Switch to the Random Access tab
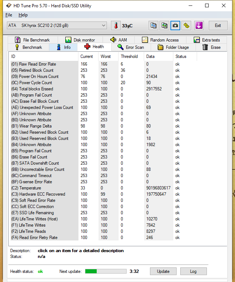Viewport: 235px width, 282px height. point(160,40)
